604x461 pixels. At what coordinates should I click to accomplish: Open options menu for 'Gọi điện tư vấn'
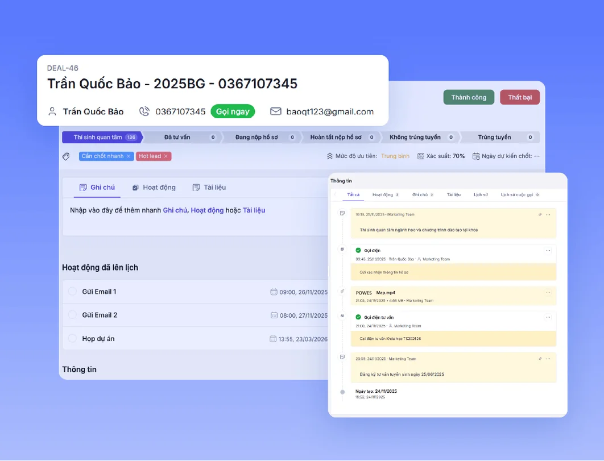[548, 317]
